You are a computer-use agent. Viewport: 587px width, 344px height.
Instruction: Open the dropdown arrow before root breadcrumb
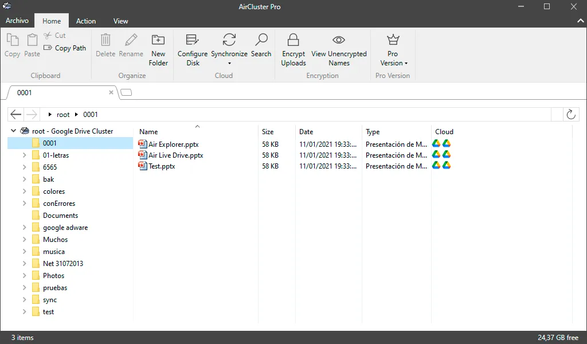click(x=49, y=115)
